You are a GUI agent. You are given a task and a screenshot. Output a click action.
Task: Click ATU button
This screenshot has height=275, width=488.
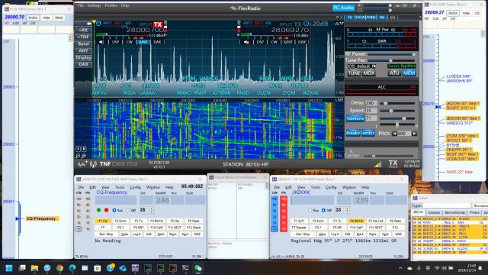[394, 73]
